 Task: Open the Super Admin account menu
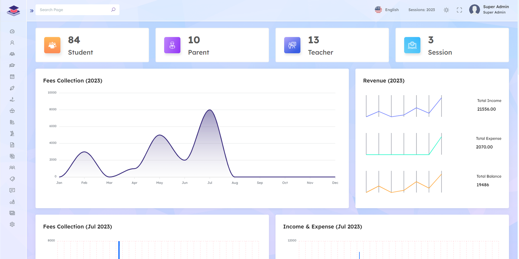tap(489, 10)
